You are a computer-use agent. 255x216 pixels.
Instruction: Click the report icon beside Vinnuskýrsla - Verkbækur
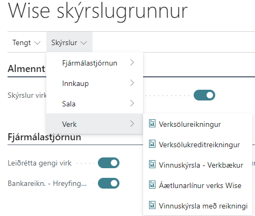[152, 164]
